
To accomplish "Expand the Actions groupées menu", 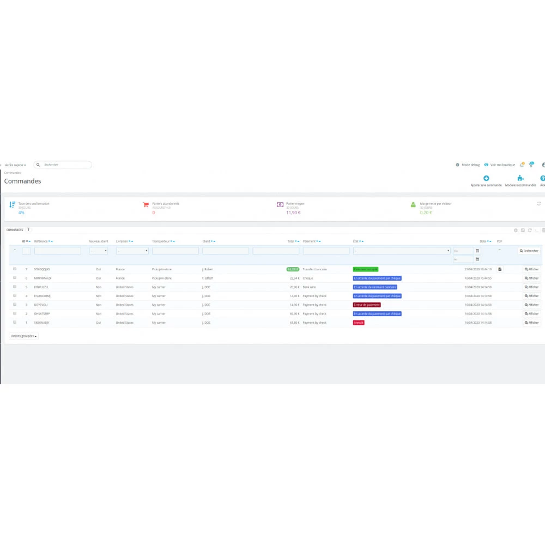I will 23,336.
